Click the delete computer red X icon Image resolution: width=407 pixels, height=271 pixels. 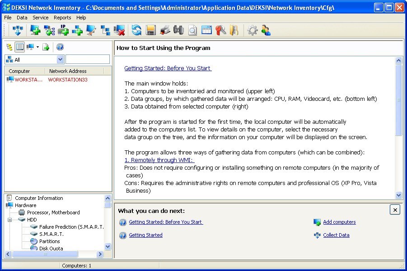click(x=120, y=31)
